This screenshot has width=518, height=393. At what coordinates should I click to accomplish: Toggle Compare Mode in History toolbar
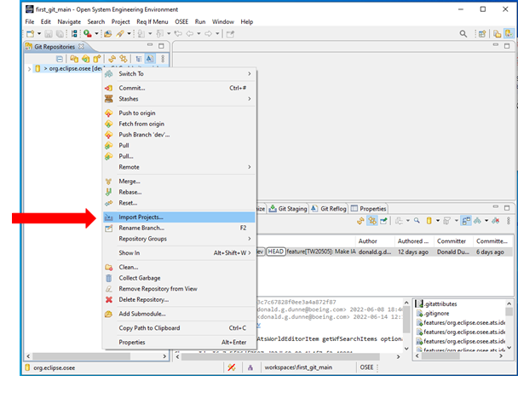click(x=466, y=221)
